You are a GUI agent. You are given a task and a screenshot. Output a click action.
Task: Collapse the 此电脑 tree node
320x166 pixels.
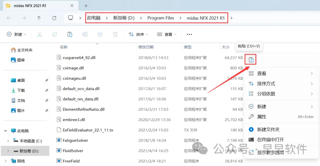(6, 131)
